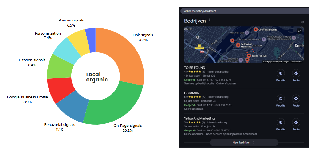Viewport: 315px width, 154px height.
Task: Click the Voorwaarden link on the map
Action: (x=296, y=62)
